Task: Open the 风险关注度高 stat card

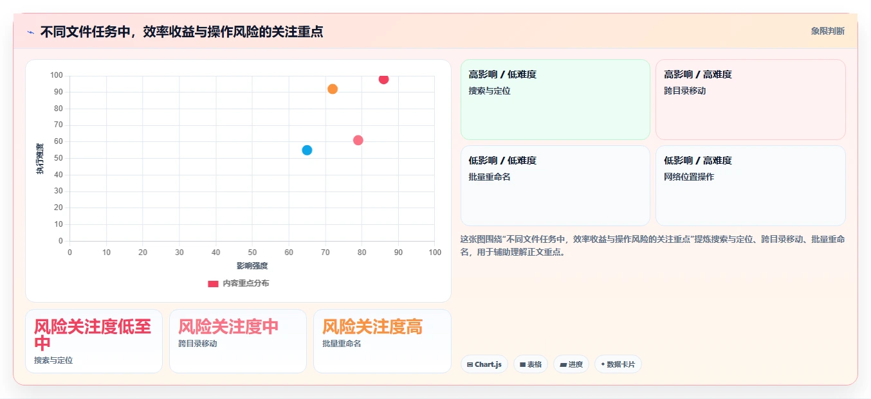Action: (382, 341)
